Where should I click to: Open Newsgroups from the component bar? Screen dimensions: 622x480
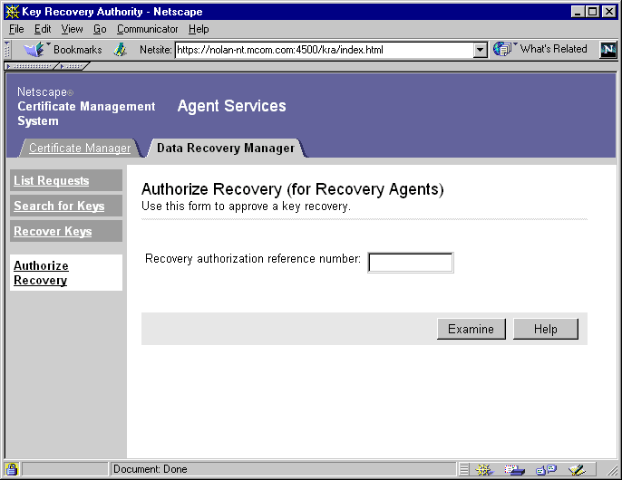[546, 470]
